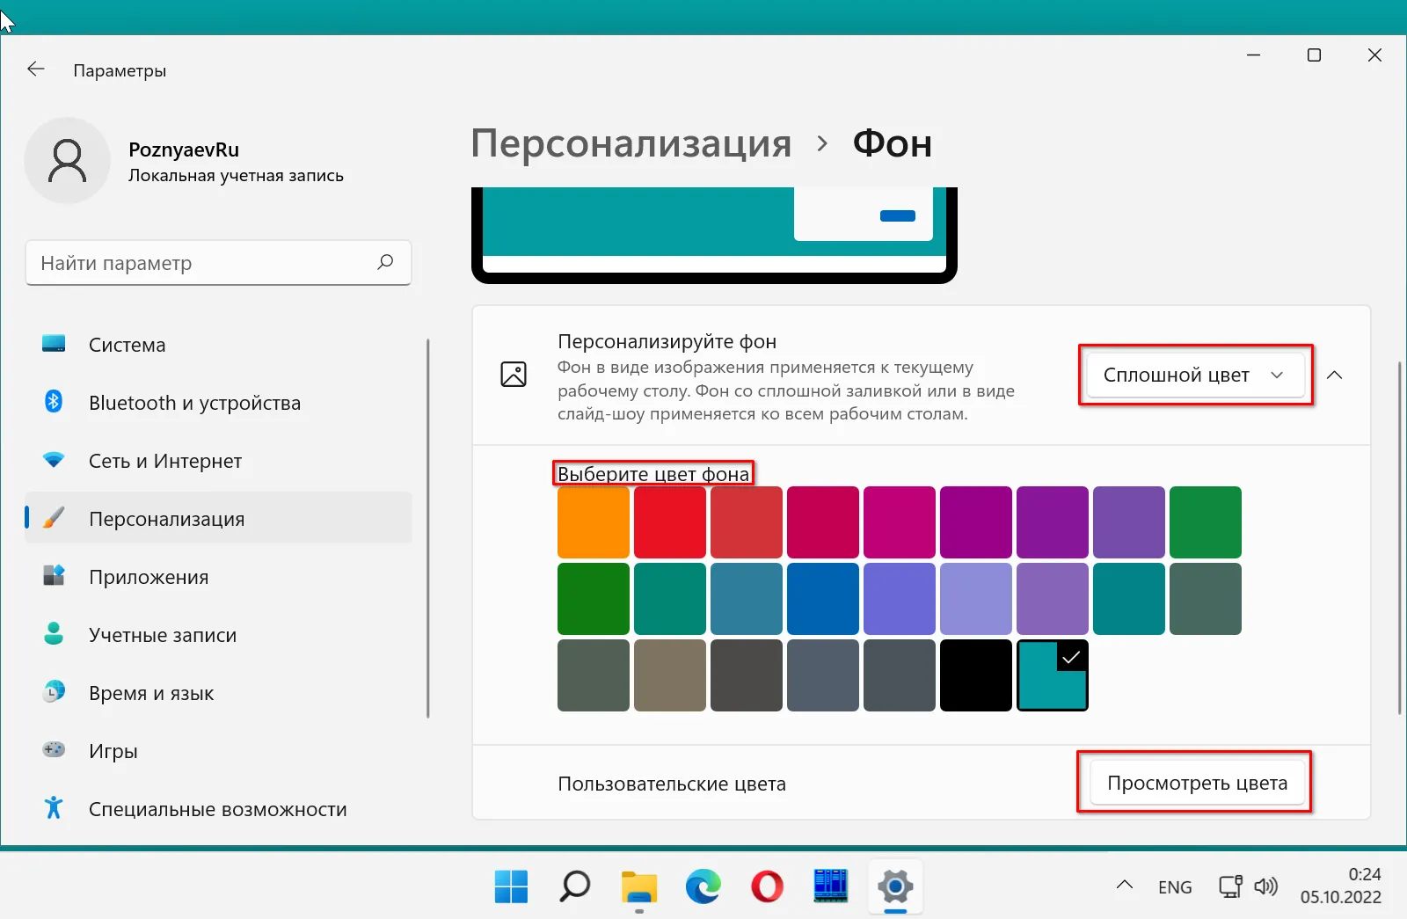1407x919 pixels.
Task: Open File Explorer from the taskbar
Action: click(639, 886)
